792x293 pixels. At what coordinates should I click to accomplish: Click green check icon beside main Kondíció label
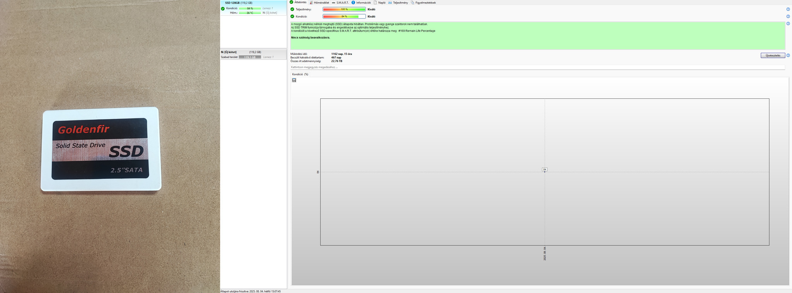click(292, 17)
